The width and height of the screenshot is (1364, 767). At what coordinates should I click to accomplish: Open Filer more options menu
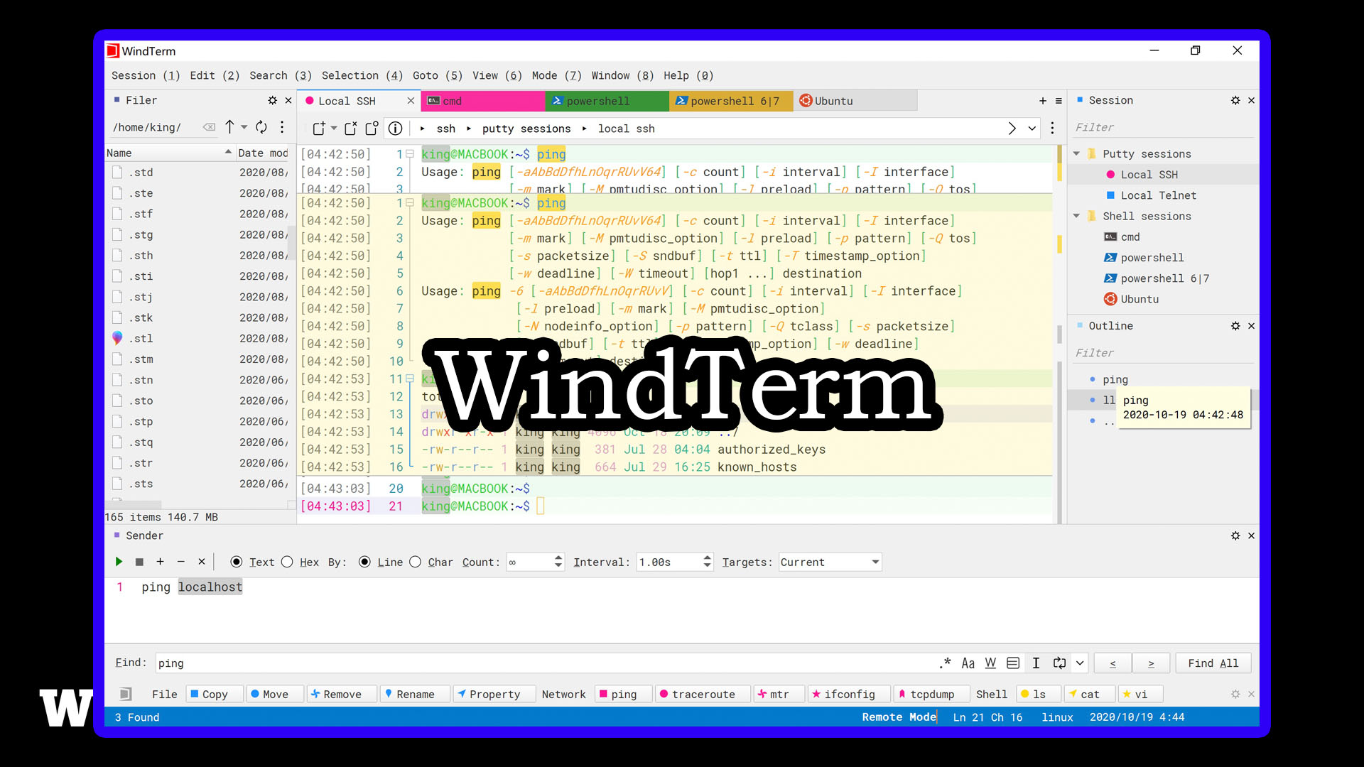282,127
